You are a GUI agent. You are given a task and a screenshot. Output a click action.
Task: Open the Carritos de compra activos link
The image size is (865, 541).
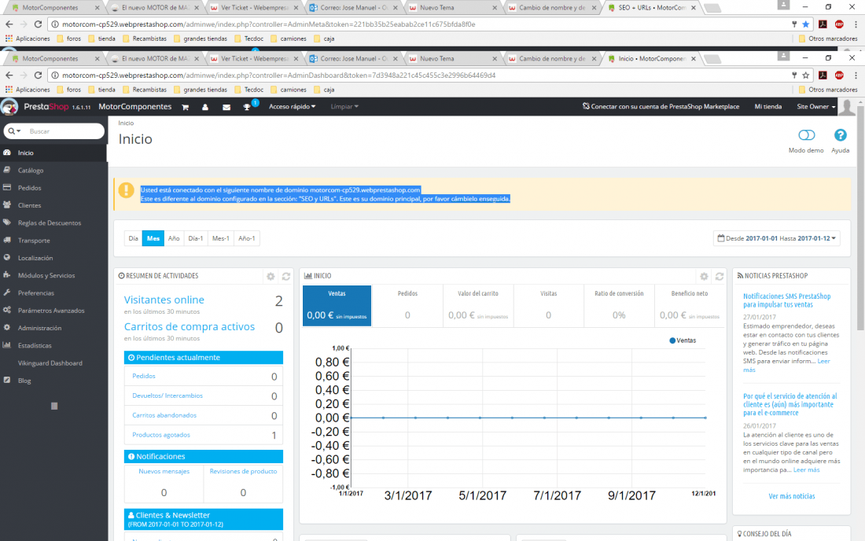tap(190, 326)
